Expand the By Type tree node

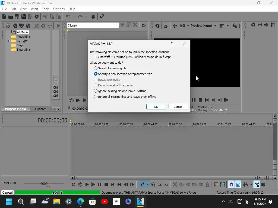click(8, 41)
